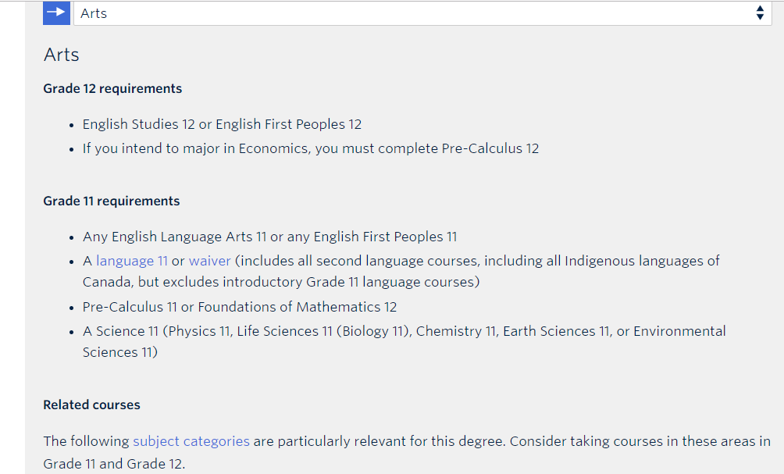Click the Pre-Calculus 11 or Foundations bullet
Viewport: 784px width, 474px height.
coord(240,307)
